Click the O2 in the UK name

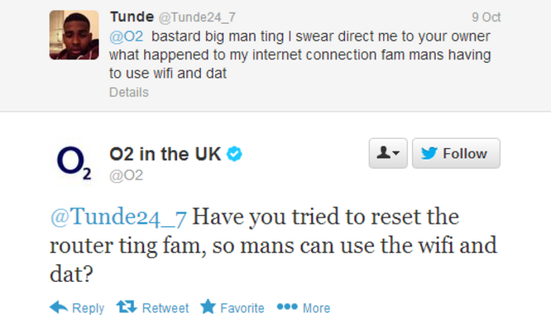pyautogui.click(x=165, y=154)
